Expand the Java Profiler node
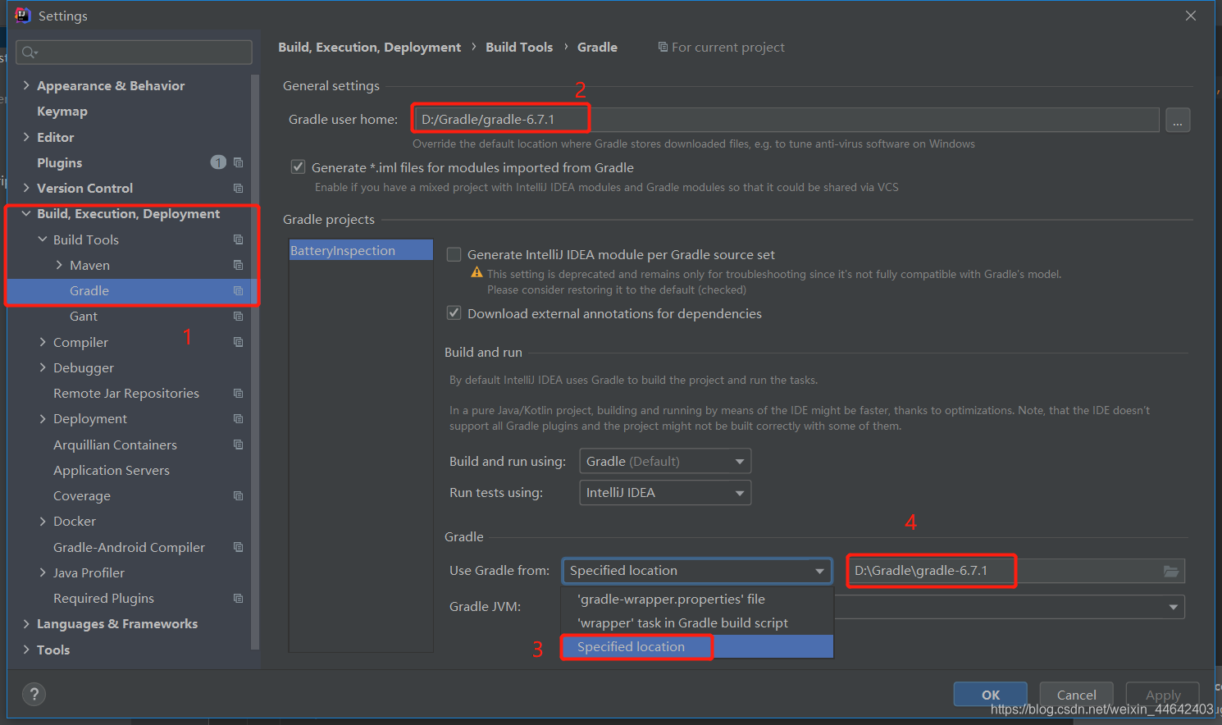The image size is (1222, 725). 43,572
